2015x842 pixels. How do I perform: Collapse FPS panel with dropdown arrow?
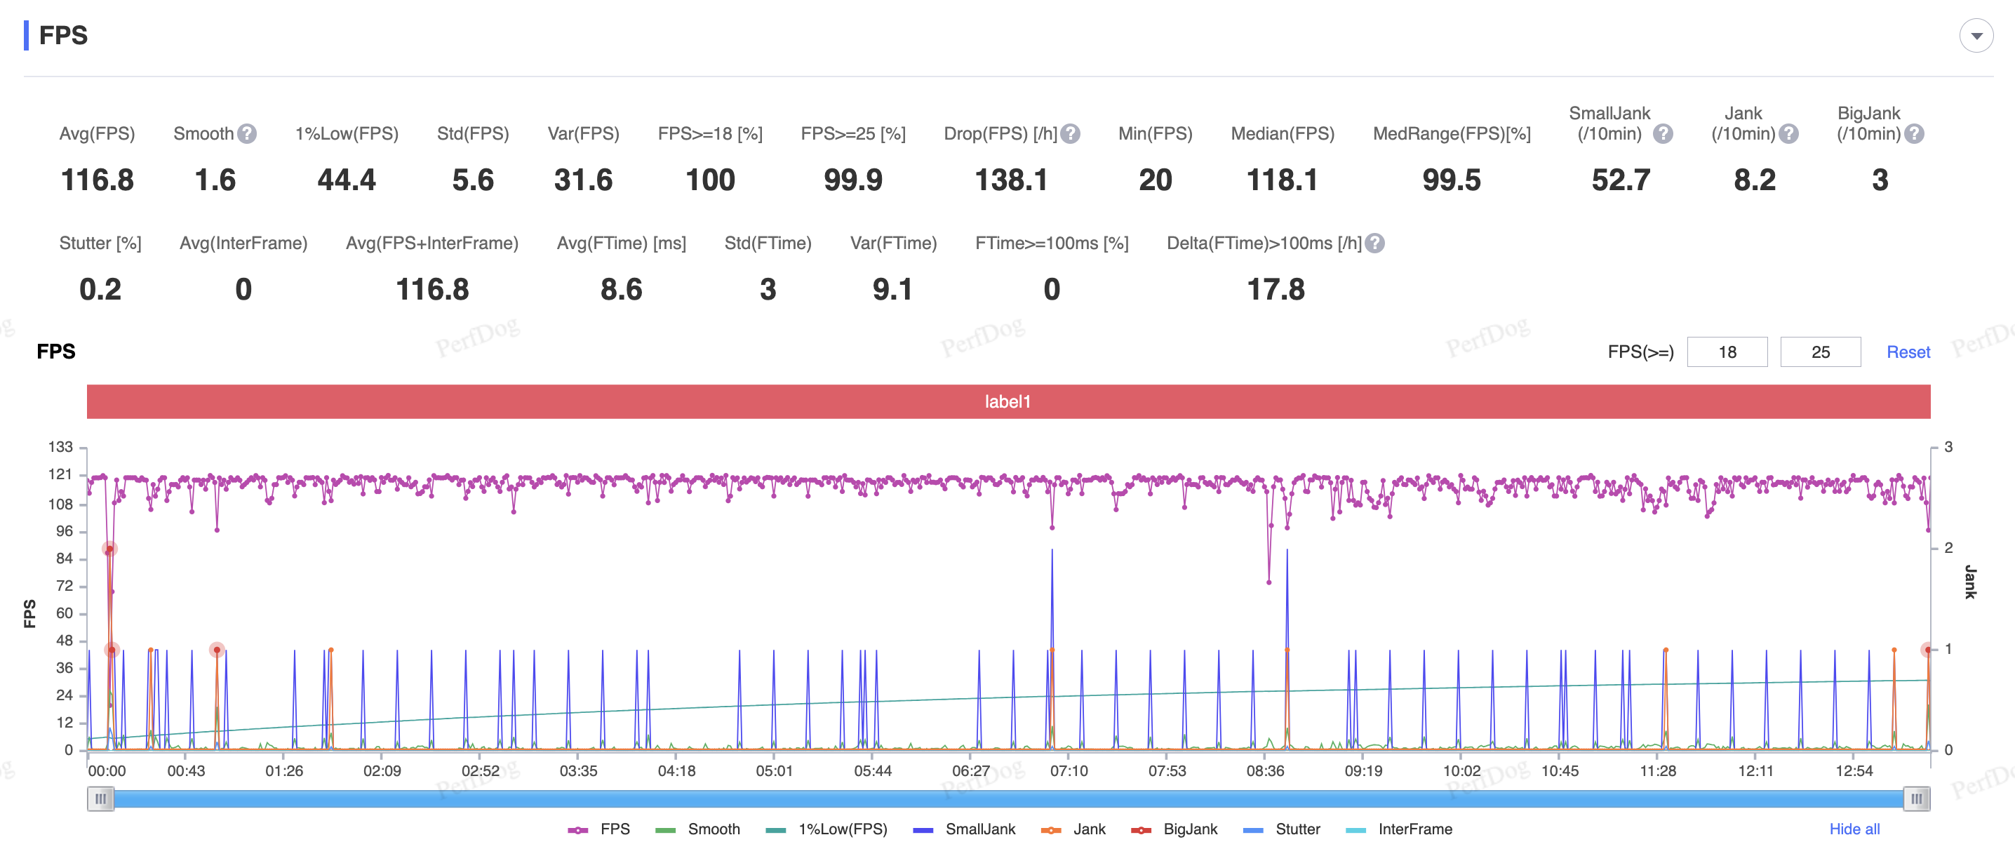tap(1976, 36)
